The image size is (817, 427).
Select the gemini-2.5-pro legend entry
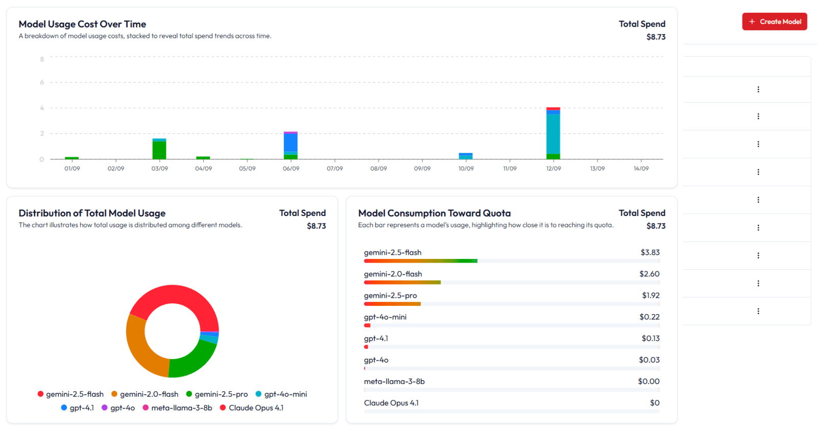pyautogui.click(x=217, y=394)
